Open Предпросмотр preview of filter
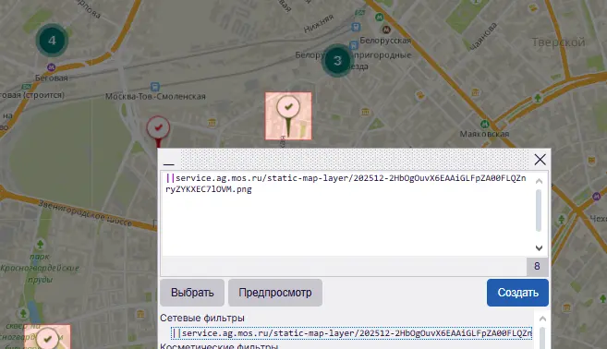This screenshot has width=607, height=349. [x=275, y=293]
